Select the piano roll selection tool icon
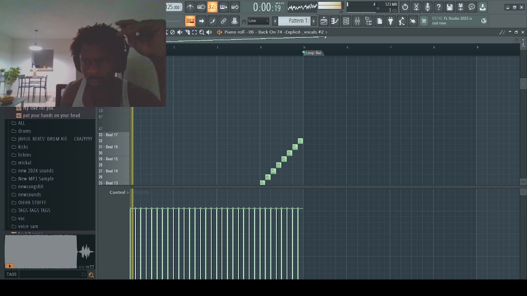This screenshot has height=296, width=527. 194,32
